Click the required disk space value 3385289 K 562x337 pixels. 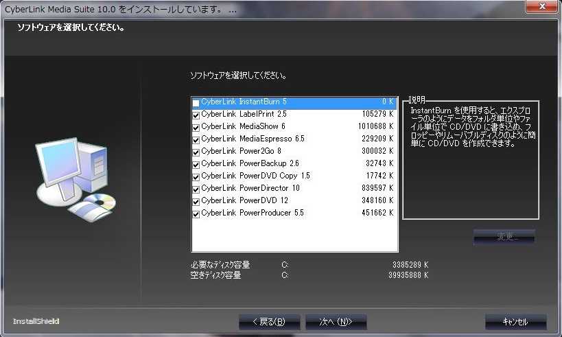point(410,265)
